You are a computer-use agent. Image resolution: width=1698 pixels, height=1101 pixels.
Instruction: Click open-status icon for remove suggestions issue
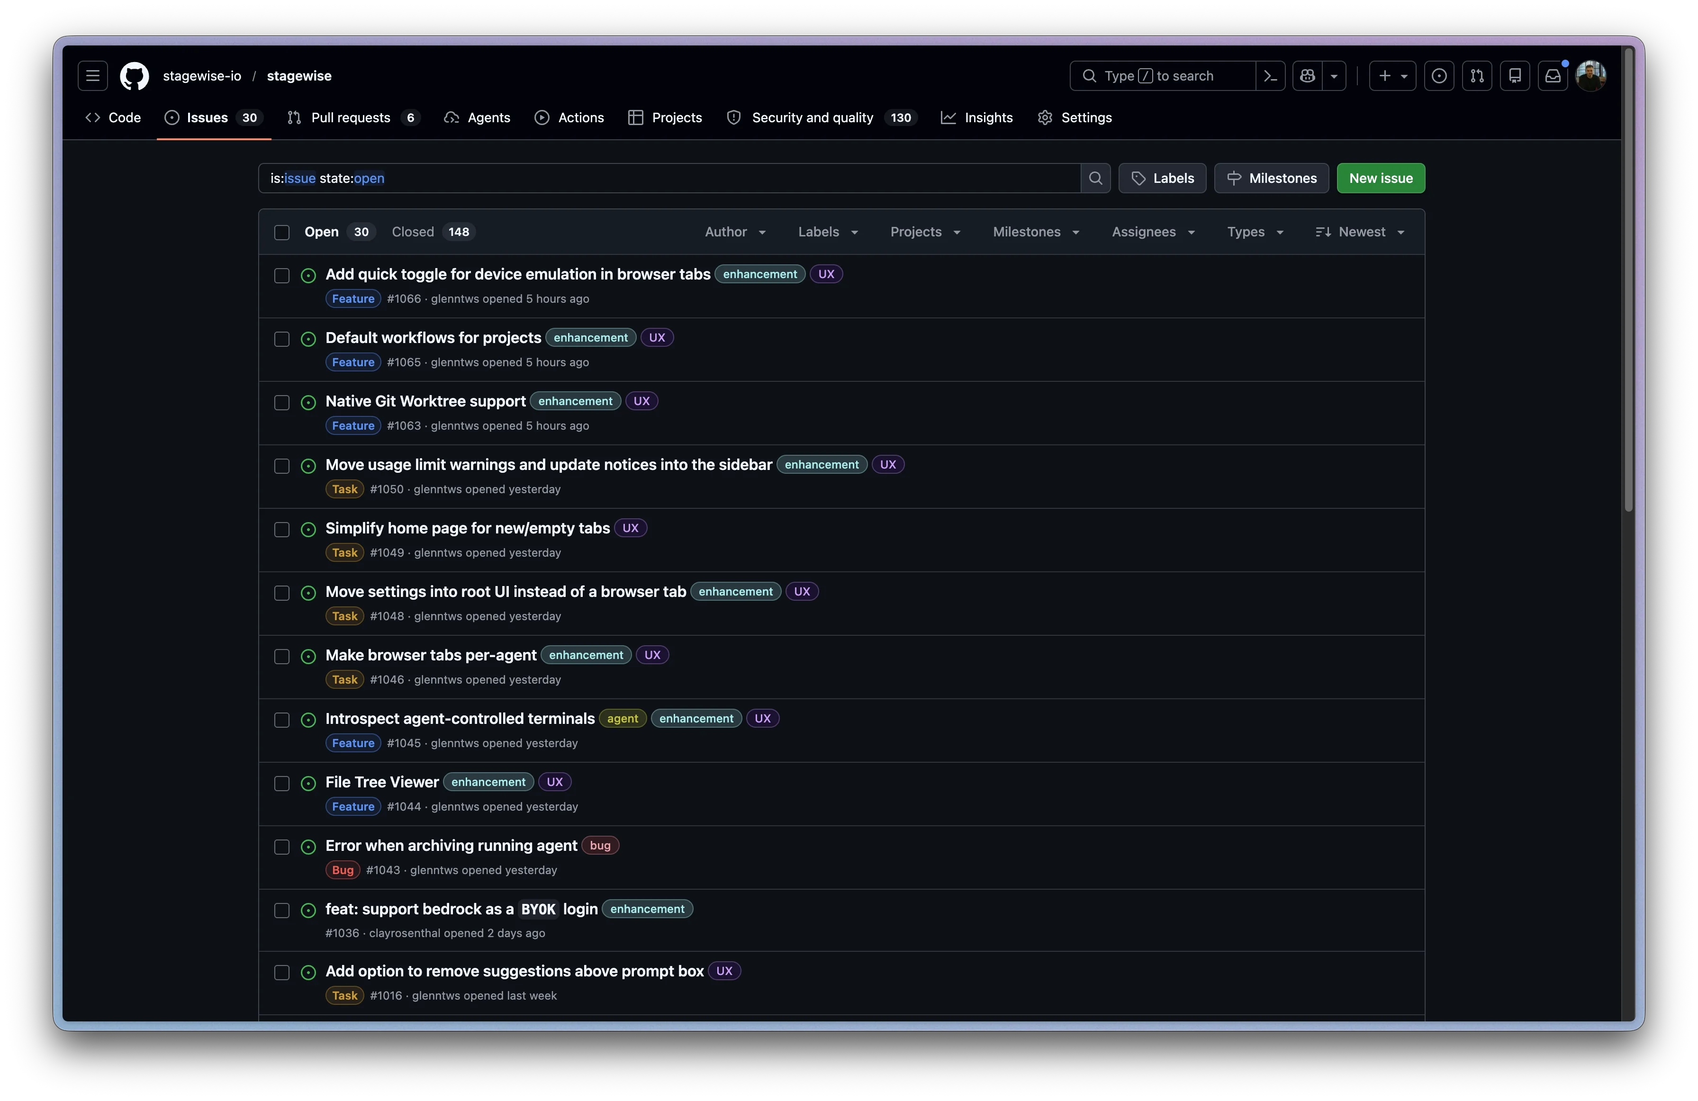[308, 973]
